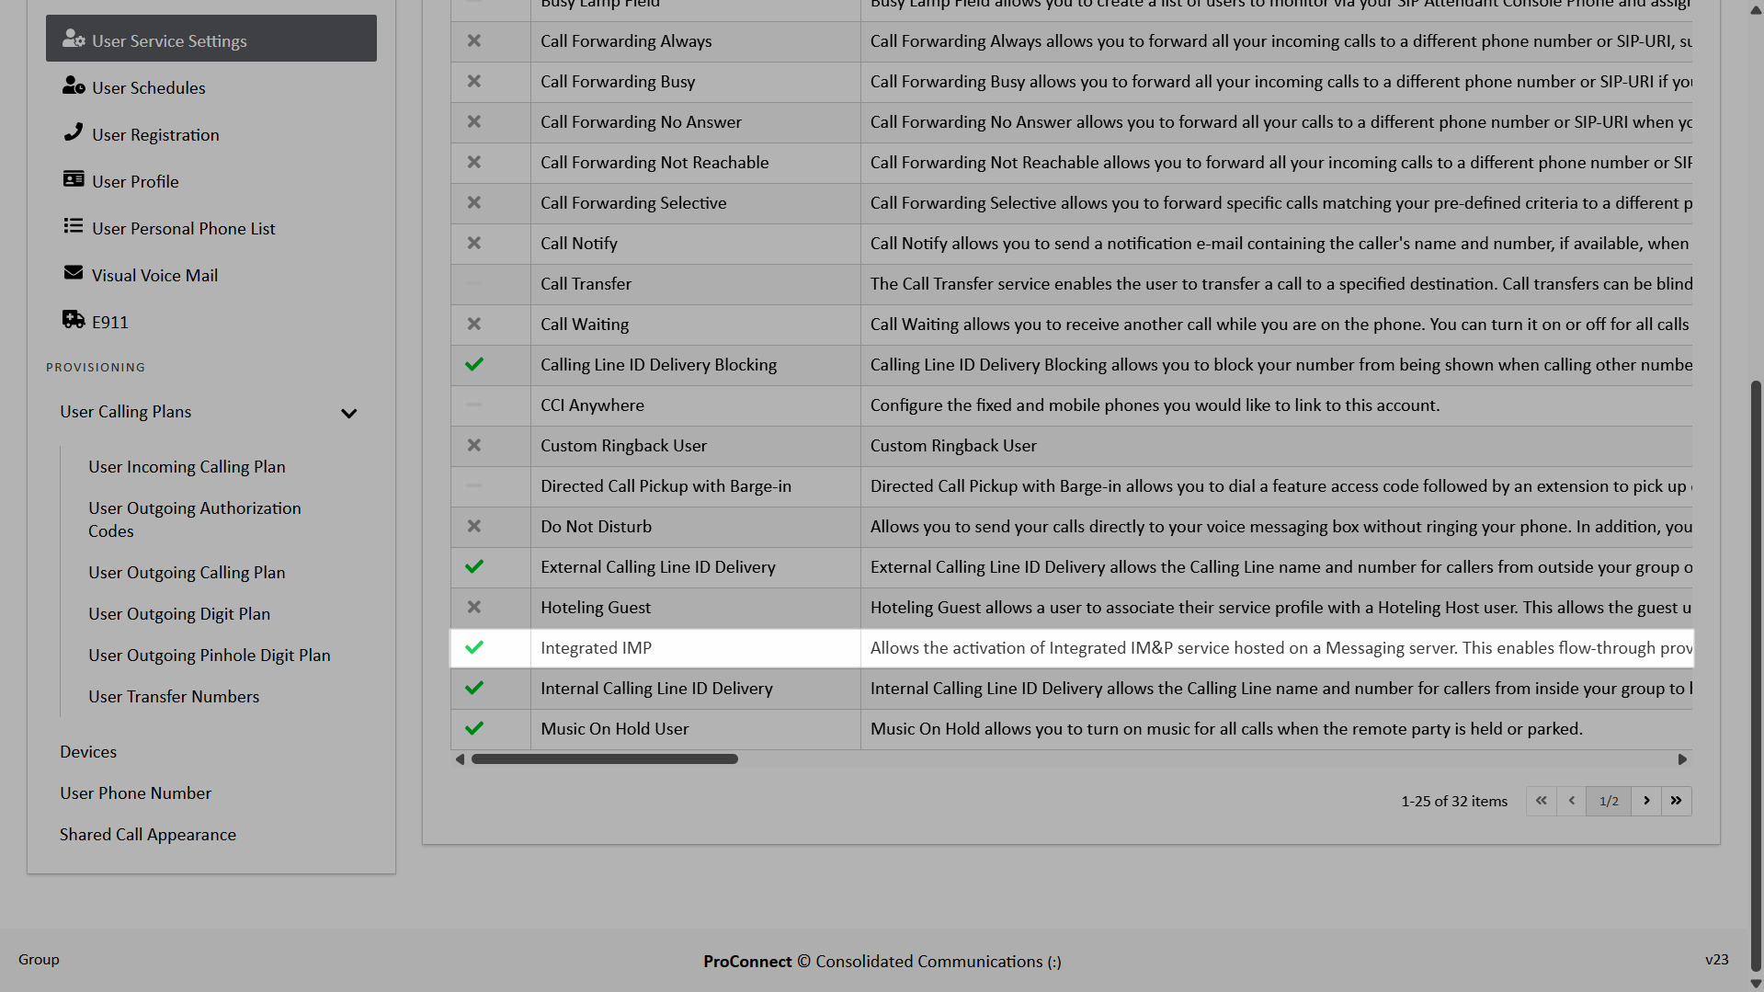Open User Incoming Calling Plan

coord(187,467)
